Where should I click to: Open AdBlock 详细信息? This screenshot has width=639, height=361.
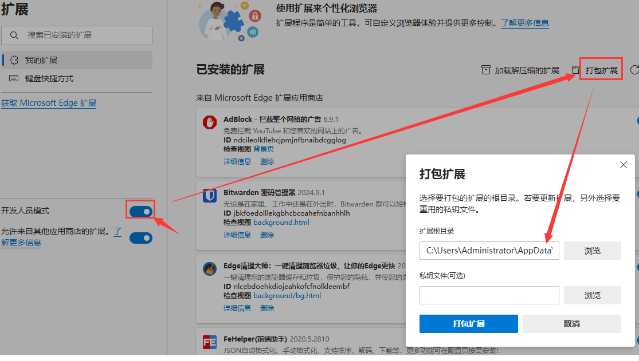pos(237,161)
